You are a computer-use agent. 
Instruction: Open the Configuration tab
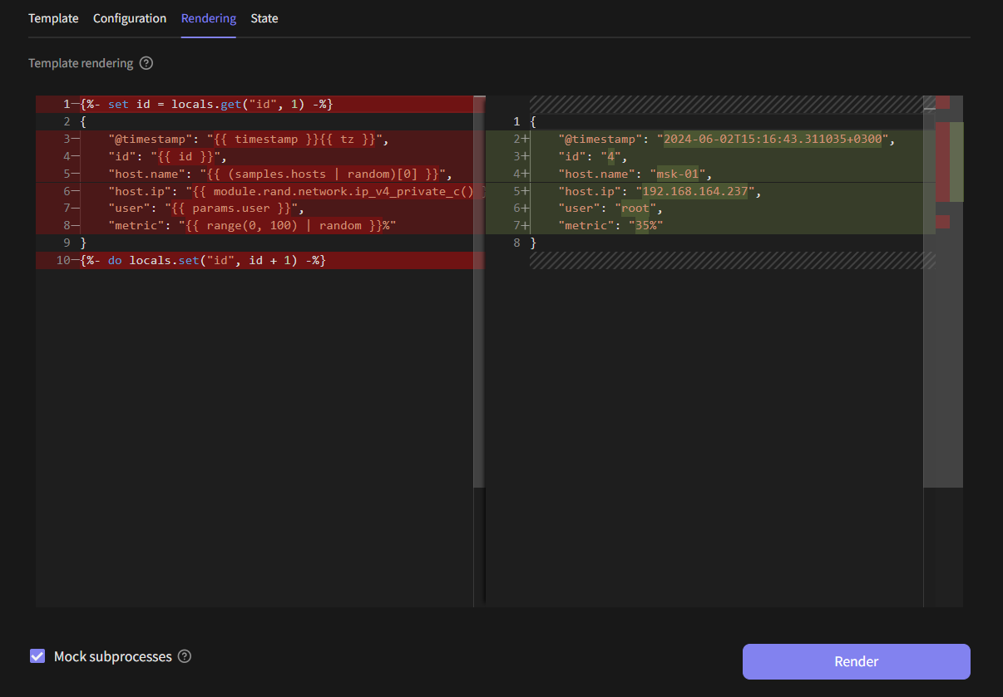130,18
